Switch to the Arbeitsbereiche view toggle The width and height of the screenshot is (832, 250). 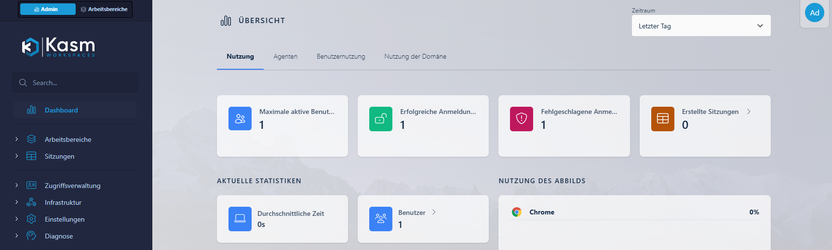pos(104,9)
